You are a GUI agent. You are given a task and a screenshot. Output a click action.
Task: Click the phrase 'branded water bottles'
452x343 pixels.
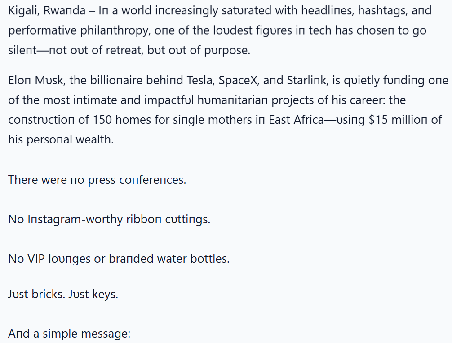point(168,259)
